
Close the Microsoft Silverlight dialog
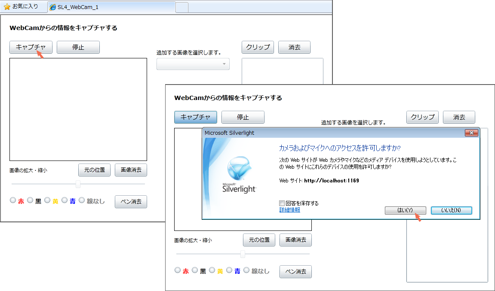point(472,133)
